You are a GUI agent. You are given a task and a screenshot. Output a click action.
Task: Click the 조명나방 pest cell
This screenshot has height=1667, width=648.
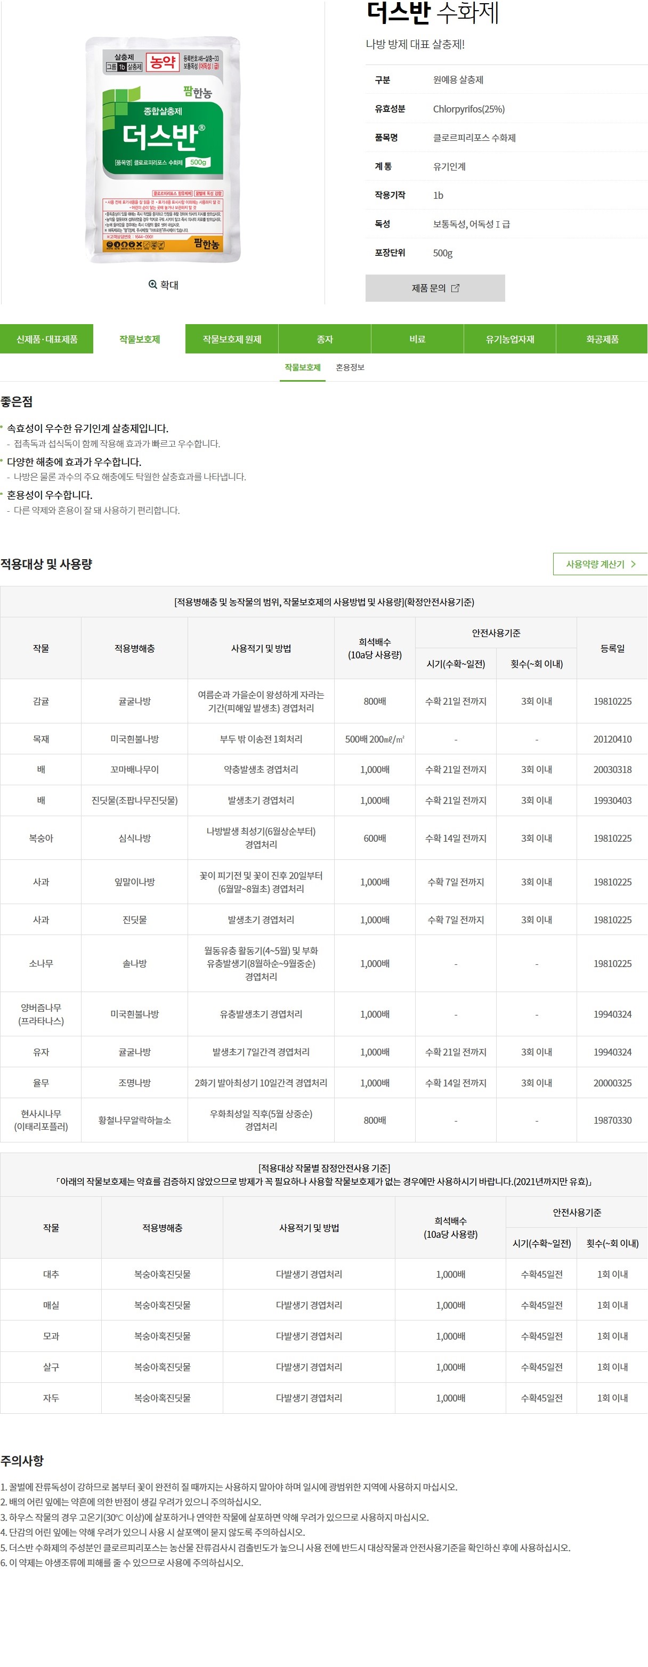(134, 1083)
